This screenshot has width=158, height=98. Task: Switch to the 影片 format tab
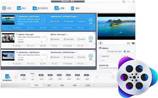tap(49, 85)
